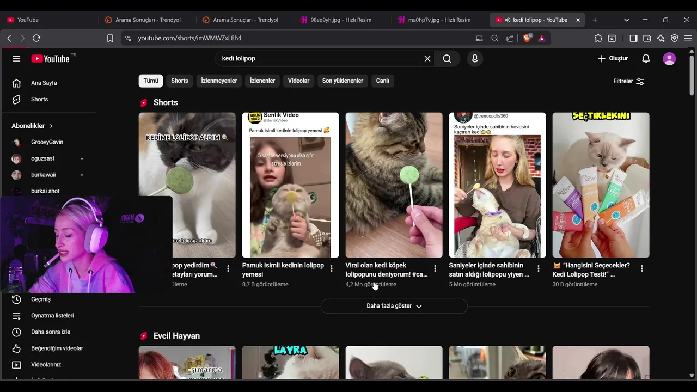Viewport: 697px width, 392px height.
Task: Open options for Hangisini Seçecekler video
Action: (642, 268)
